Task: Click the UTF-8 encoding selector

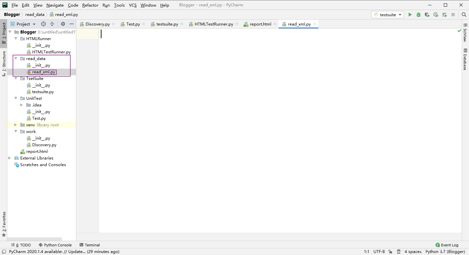Action: click(x=379, y=251)
